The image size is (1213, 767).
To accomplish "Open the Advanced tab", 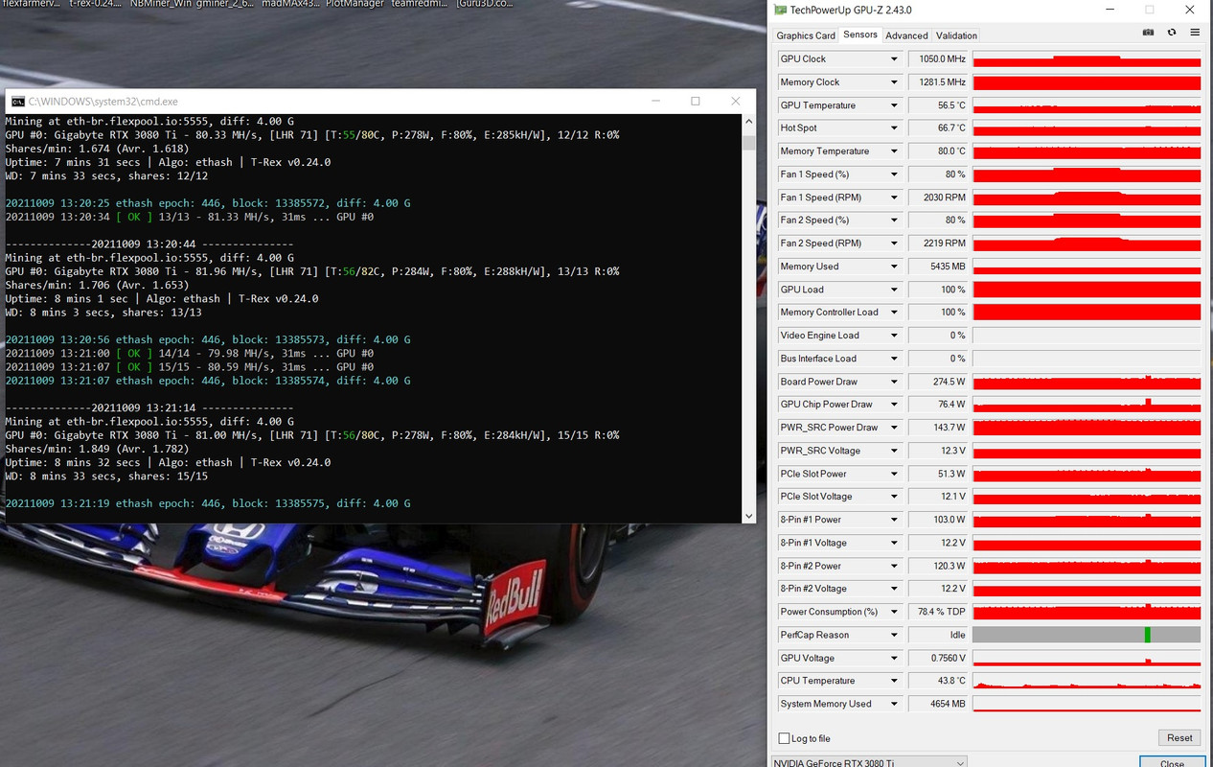I will [906, 35].
